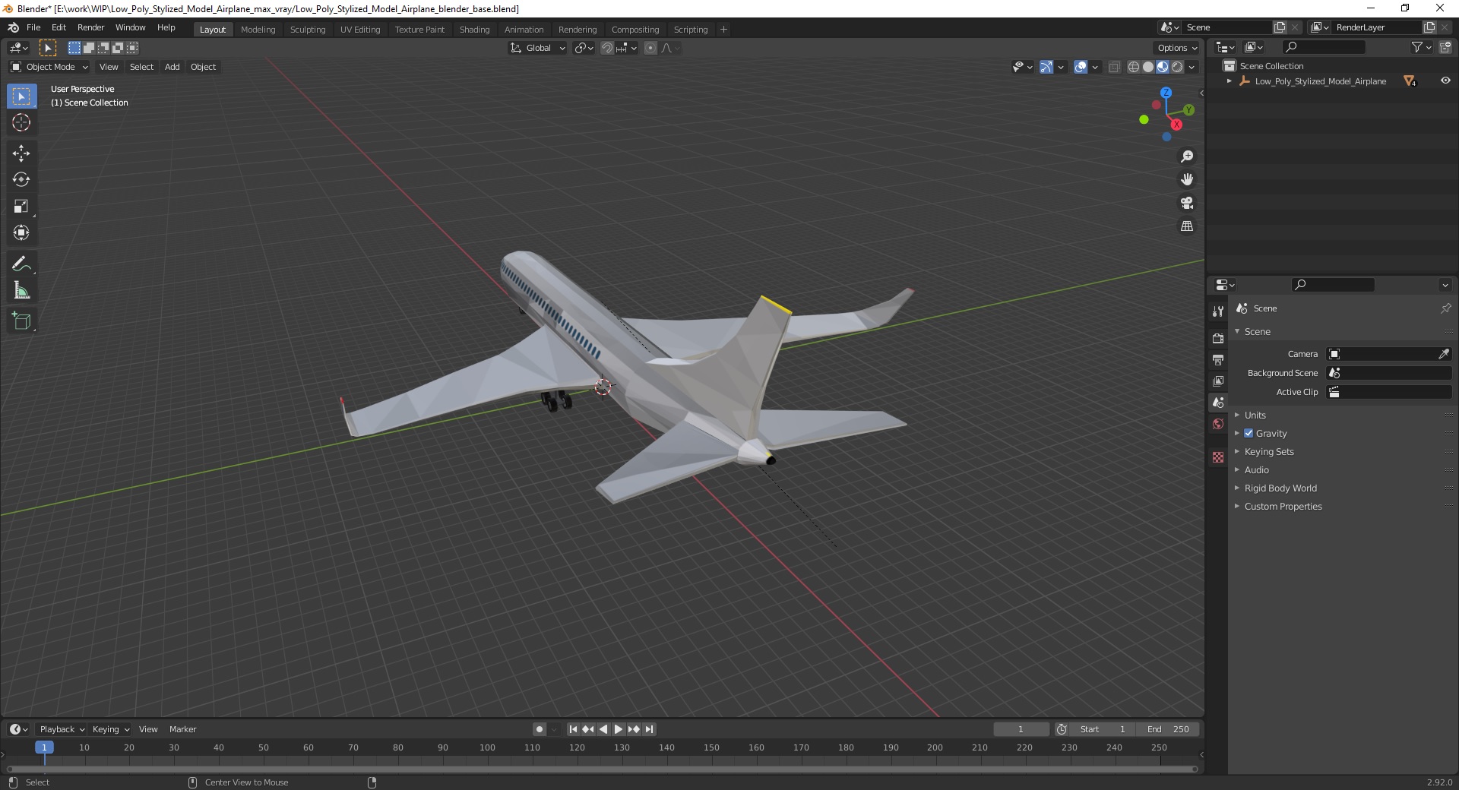Select the Transform tool

click(x=21, y=232)
